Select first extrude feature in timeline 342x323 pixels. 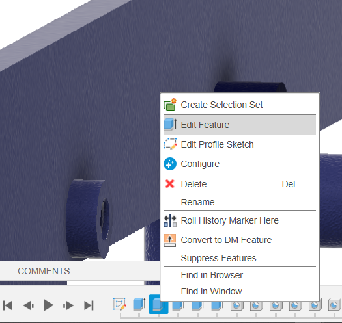click(139, 304)
